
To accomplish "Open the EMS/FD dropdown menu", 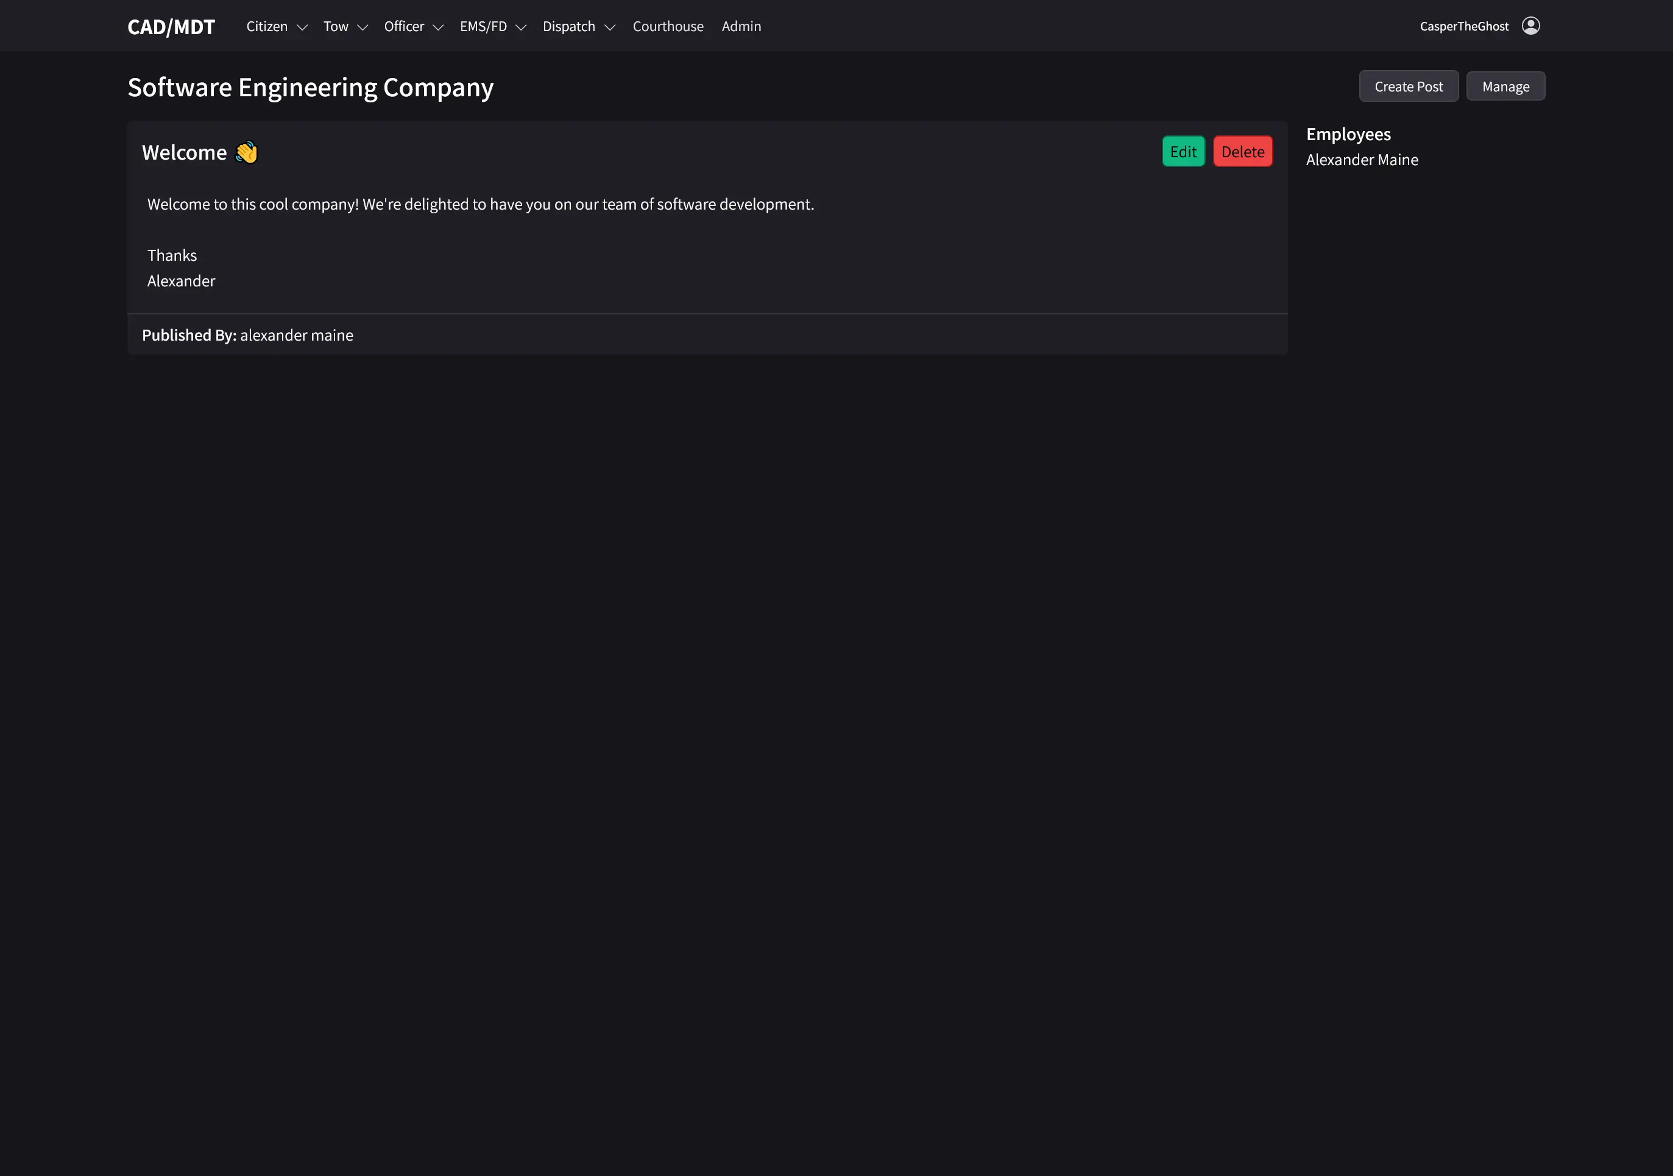I will click(x=492, y=27).
